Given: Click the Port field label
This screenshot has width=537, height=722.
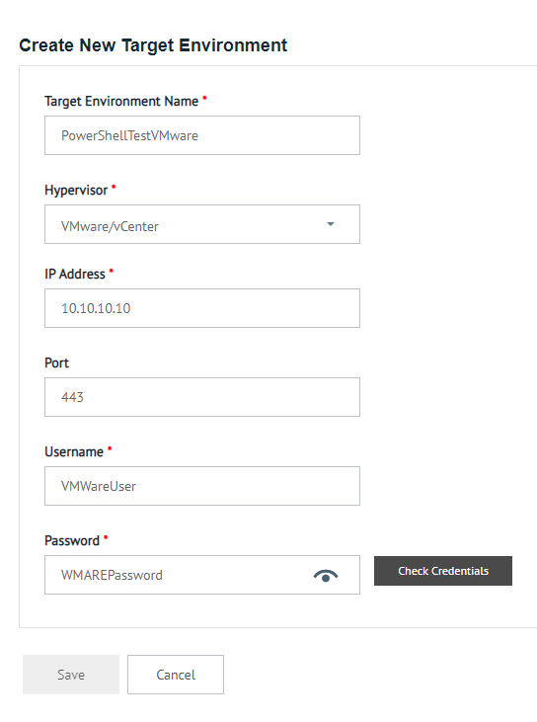Looking at the screenshot, I should 56,362.
